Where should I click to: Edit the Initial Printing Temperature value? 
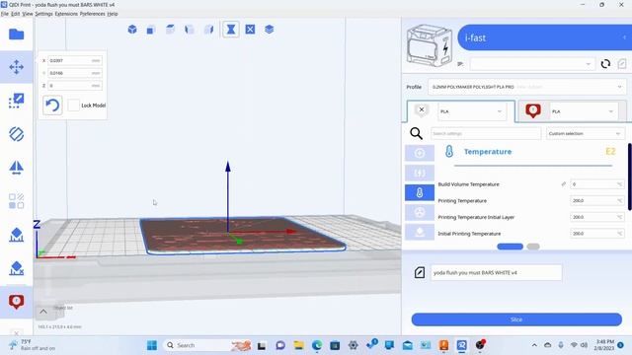(596, 234)
